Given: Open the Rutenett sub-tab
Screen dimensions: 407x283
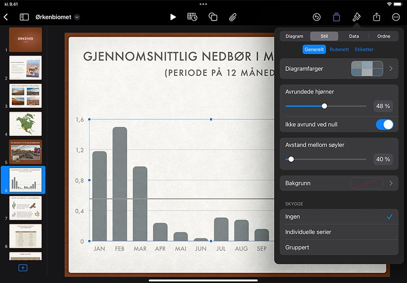Looking at the screenshot, I should tap(339, 49).
